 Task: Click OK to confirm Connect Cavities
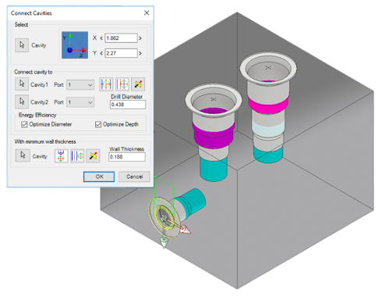tap(99, 177)
